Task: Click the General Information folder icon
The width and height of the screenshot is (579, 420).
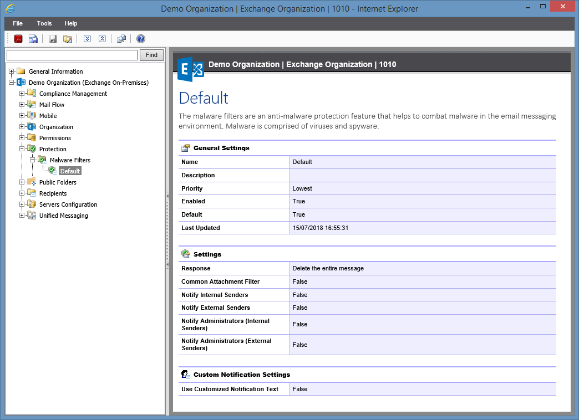Action: pyautogui.click(x=21, y=71)
